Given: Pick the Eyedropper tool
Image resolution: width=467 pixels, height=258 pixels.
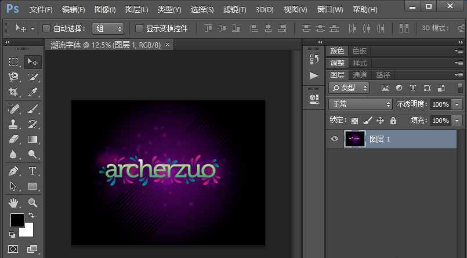Looking at the screenshot, I should pos(33,92).
